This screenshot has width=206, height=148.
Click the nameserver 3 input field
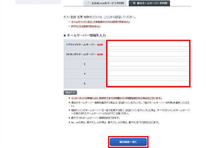click(148, 64)
